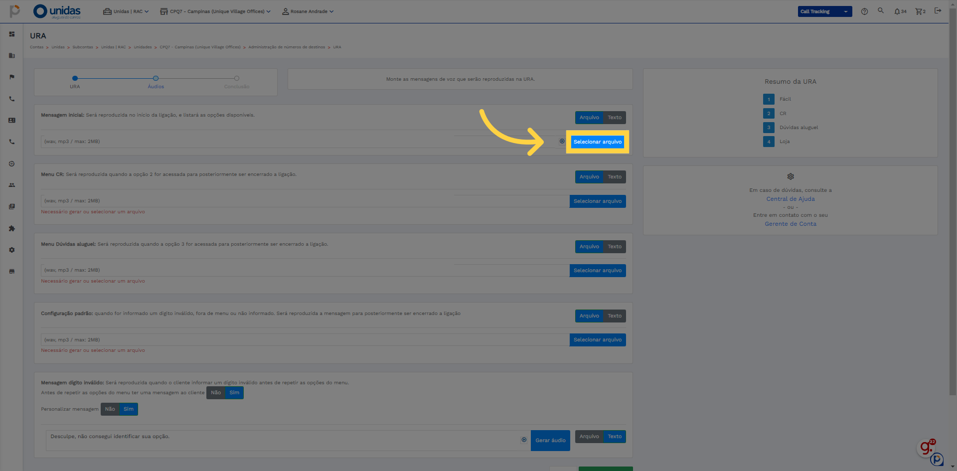The height and width of the screenshot is (471, 957).
Task: Open the store icon in left sidebar
Action: (12, 272)
